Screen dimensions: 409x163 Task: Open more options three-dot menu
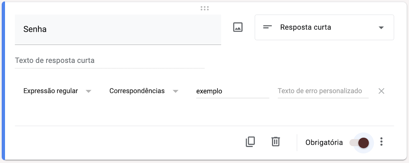coord(381,142)
